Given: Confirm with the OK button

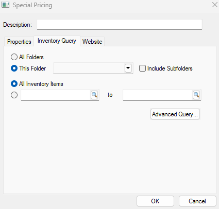Looking at the screenshot, I should (155, 201).
